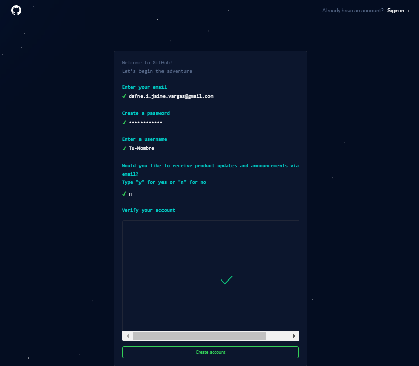Focus the masked password field

(146, 122)
